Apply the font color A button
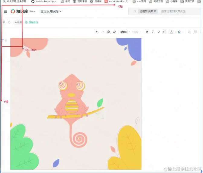203x173 pixels. pos(171,32)
